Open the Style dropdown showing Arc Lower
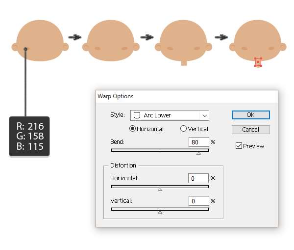 [x=170, y=115]
